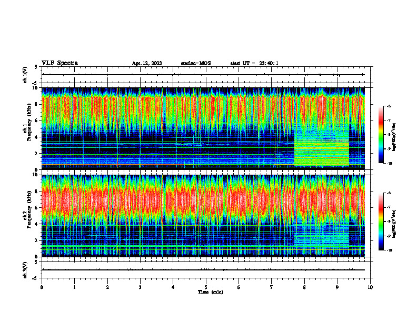Click the ch.1 spectrogram color bar
The height and width of the screenshot is (322, 417).
click(381, 135)
